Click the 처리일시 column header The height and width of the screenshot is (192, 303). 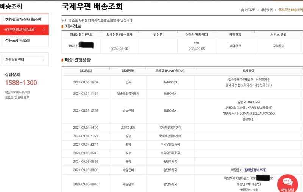(86, 71)
